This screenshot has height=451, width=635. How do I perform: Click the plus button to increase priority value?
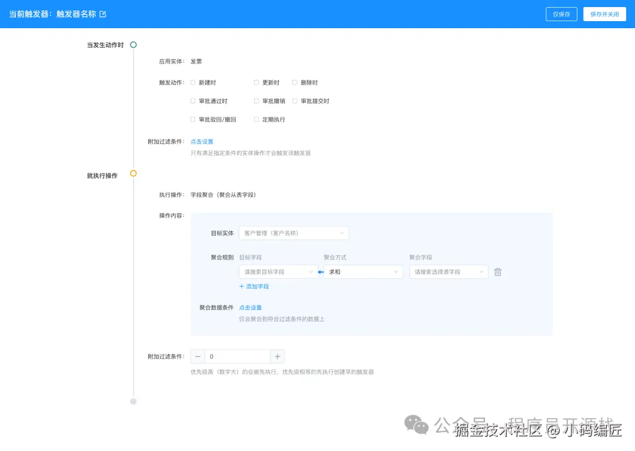coord(277,356)
